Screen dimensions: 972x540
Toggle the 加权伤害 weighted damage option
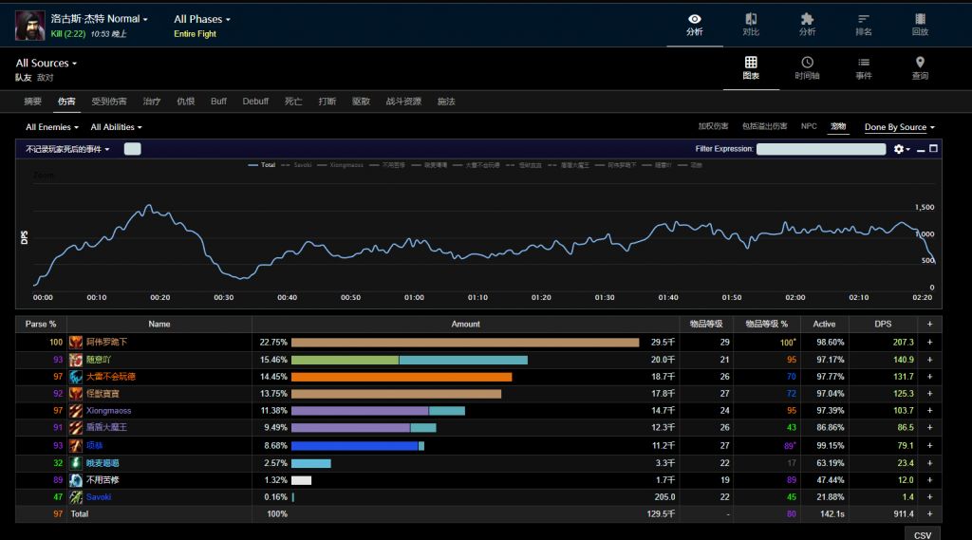(713, 126)
